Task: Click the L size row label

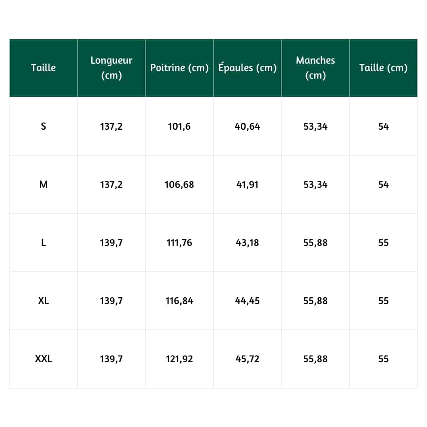Action: [x=43, y=243]
